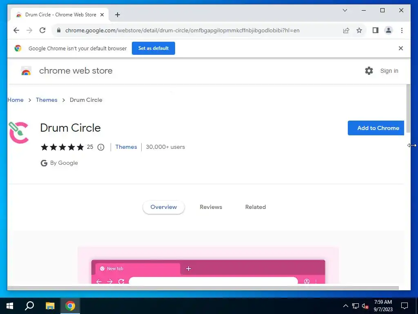Click the Drum Circle theme icon

pos(18,132)
